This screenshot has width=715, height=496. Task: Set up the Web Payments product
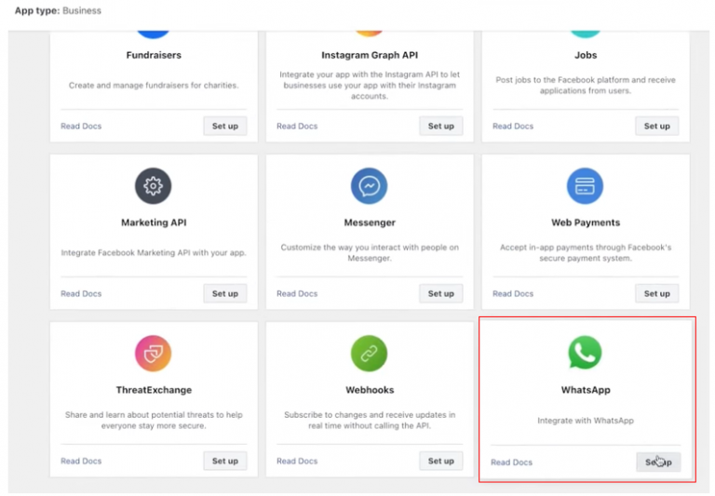click(657, 293)
